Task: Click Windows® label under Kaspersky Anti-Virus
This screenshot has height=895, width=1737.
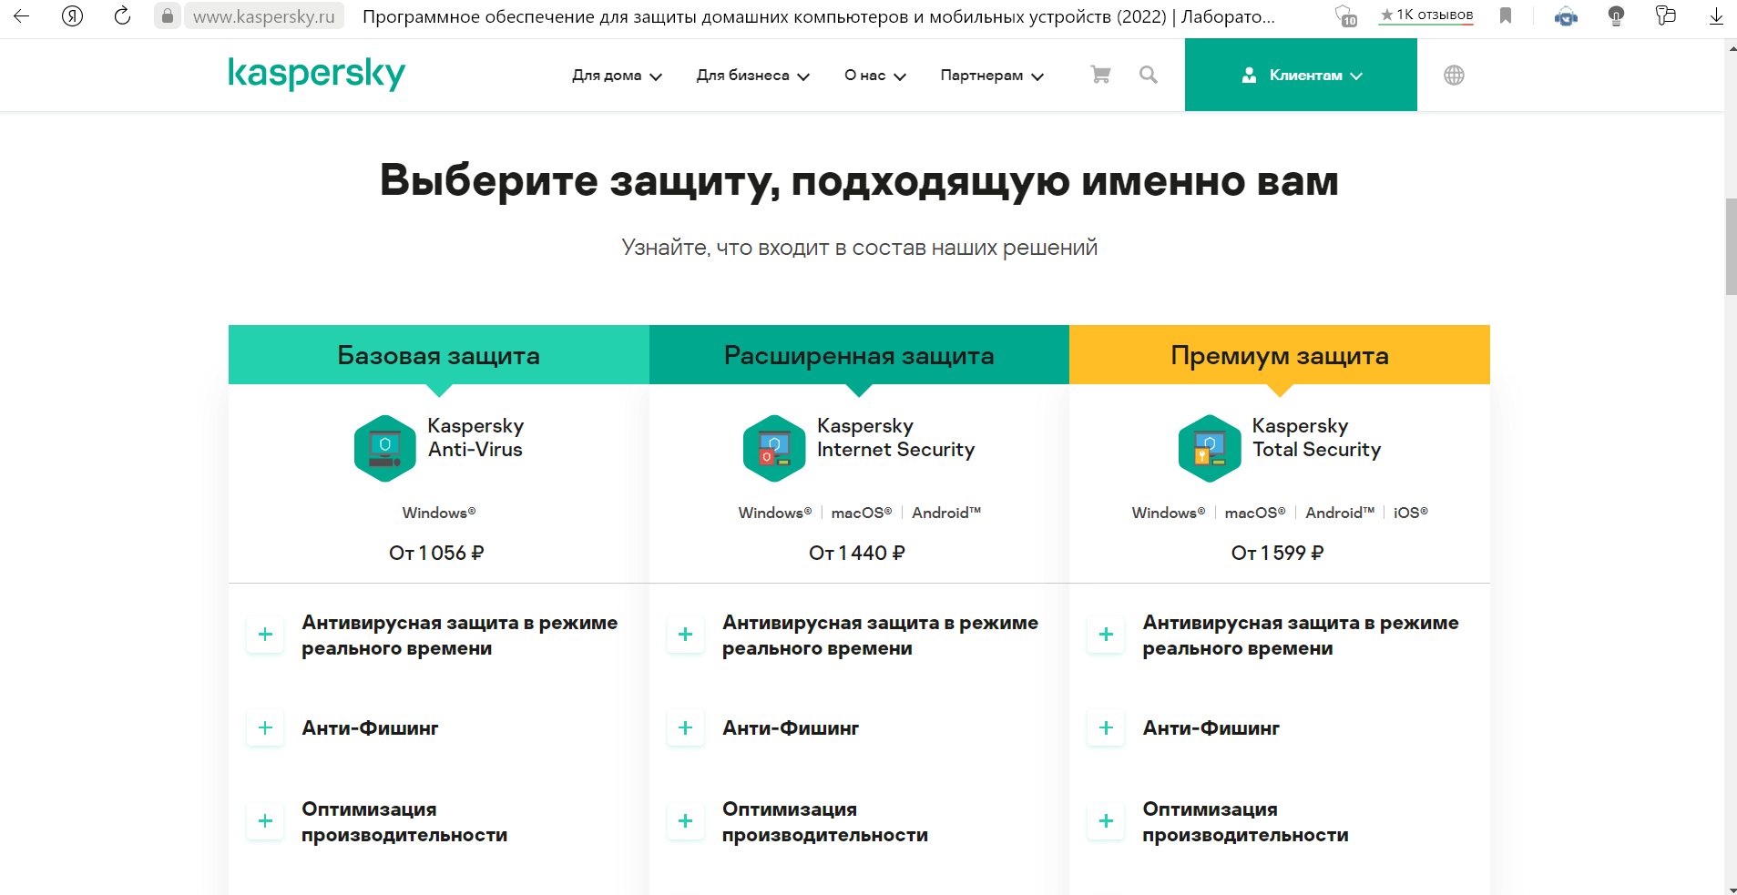Action: coord(439,513)
